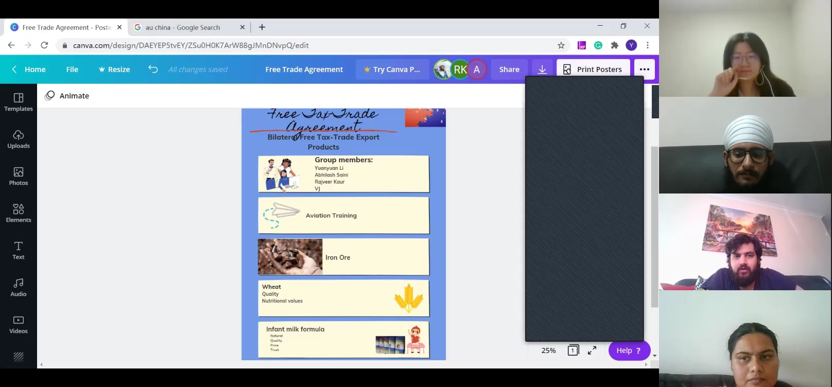Click the Free Trade Agreement title field
Image resolution: width=832 pixels, height=387 pixels.
click(x=304, y=69)
